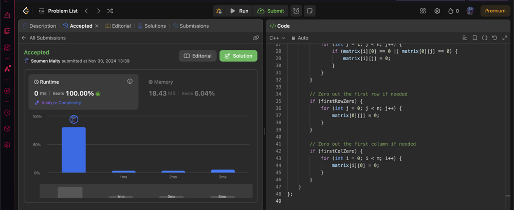Open the notes sticky icon
Screen dimensions: 514x210
click(x=309, y=11)
